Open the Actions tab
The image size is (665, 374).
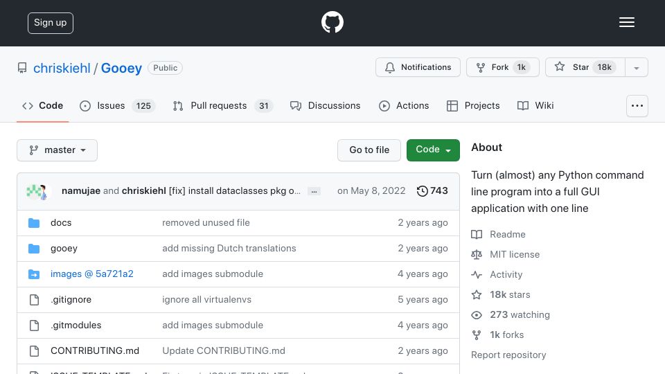click(404, 105)
